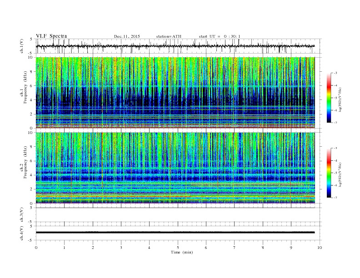This screenshot has height=278, width=360.
Task: Click the "ch.3(V)" axis label
Action: click(x=22, y=215)
